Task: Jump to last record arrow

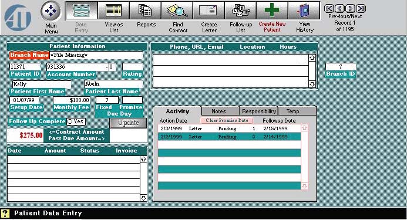Action: [361, 9]
